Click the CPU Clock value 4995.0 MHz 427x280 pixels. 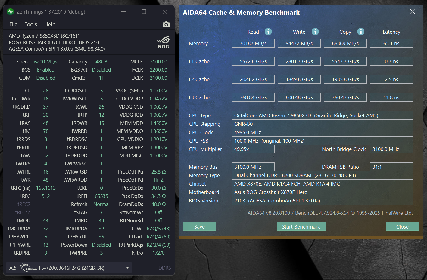[322, 132]
